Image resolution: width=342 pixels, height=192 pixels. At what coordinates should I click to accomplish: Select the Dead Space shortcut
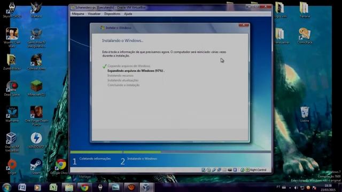(x=12, y=88)
